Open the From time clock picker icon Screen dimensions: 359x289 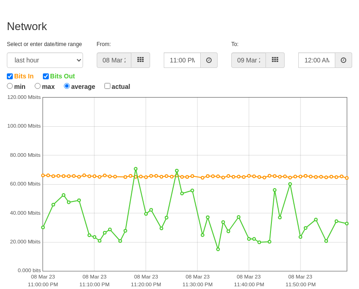point(209,60)
